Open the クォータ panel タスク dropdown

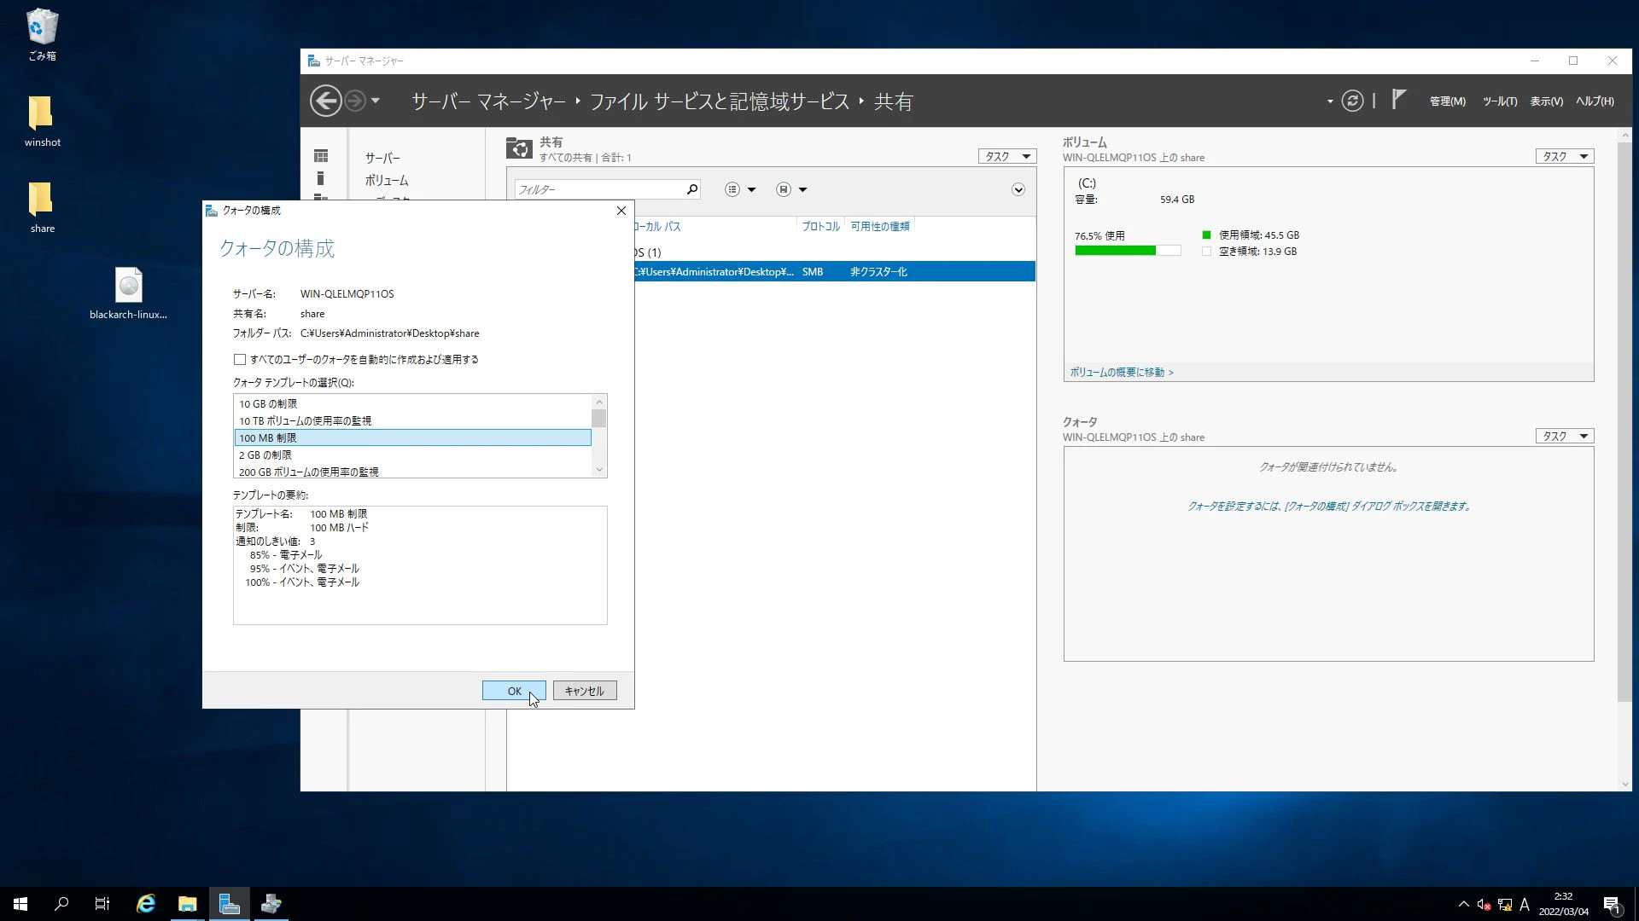1564,436
